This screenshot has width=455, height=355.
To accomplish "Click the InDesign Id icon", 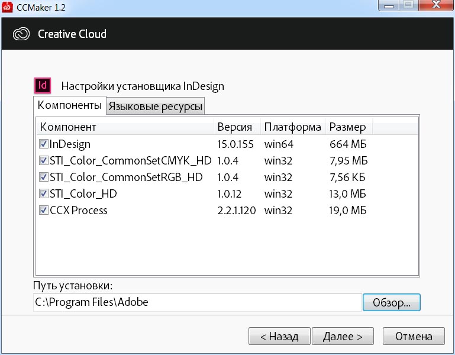I will [43, 85].
